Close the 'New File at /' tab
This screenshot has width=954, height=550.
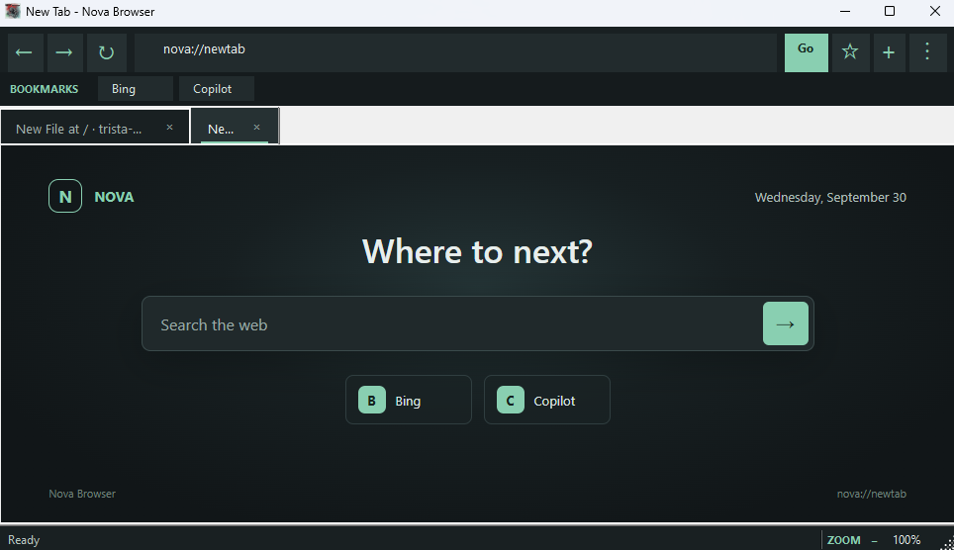tap(170, 128)
